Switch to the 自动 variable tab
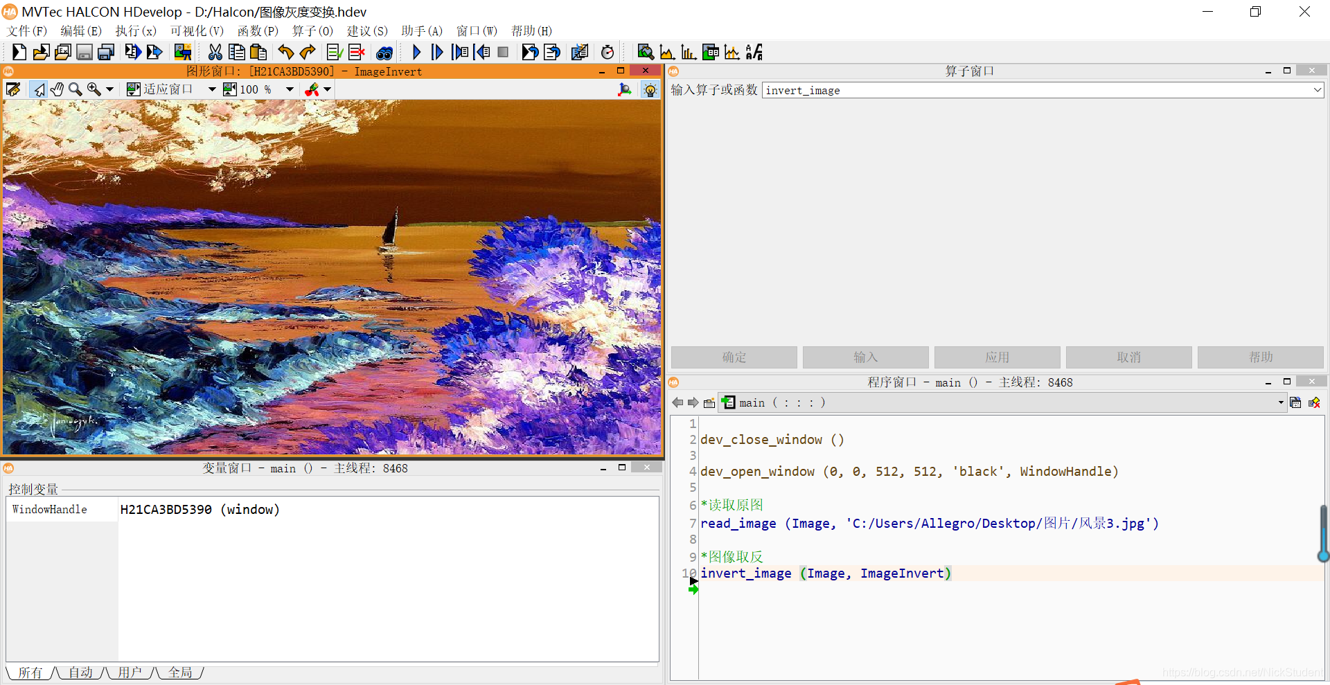 [80, 672]
